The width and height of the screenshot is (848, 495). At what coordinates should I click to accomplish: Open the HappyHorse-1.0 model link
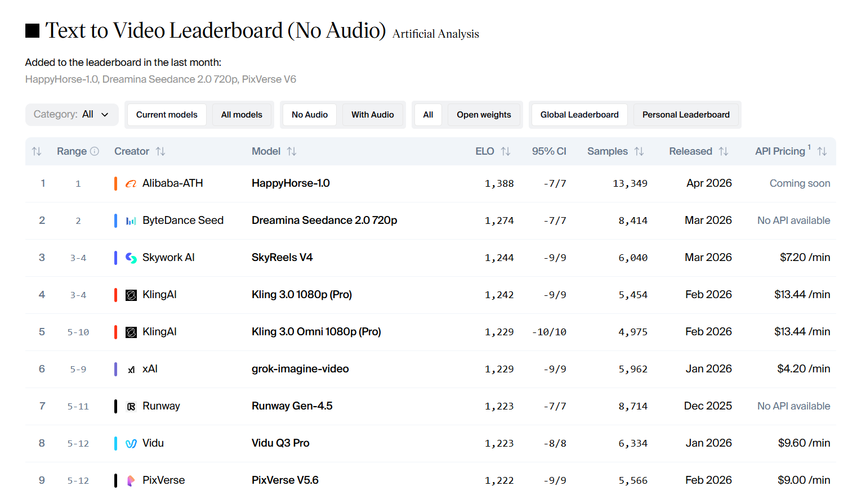291,183
